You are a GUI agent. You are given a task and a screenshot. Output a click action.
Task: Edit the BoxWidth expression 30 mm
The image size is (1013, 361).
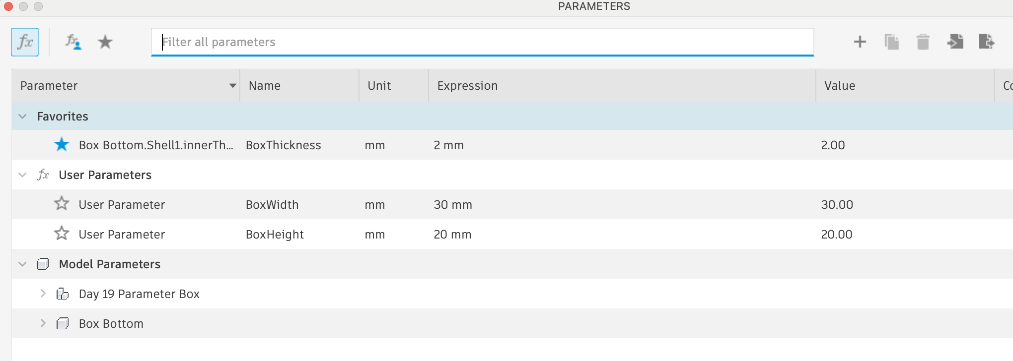(x=453, y=205)
